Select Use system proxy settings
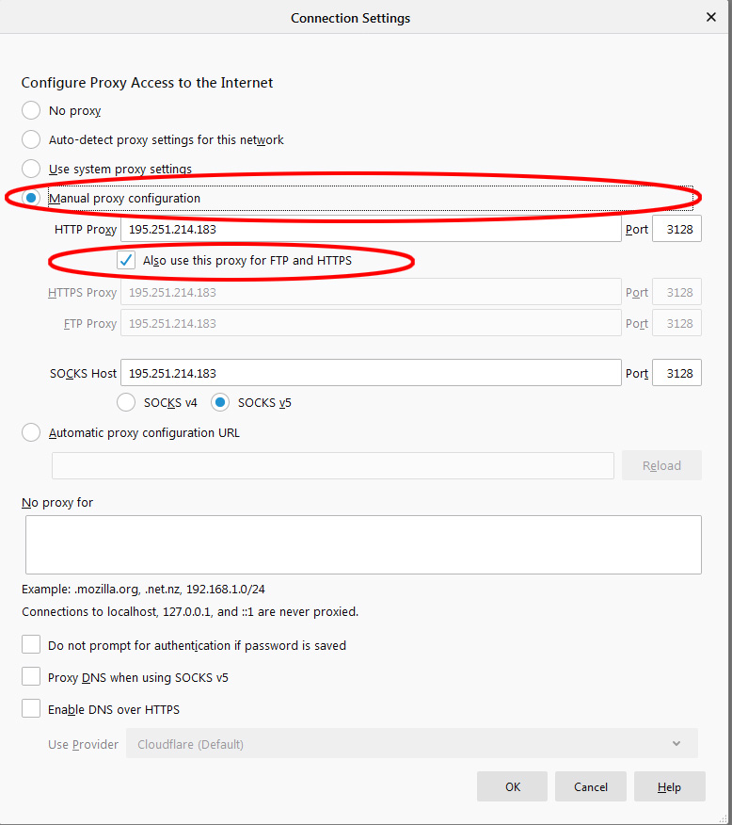Viewport: 732px width, 825px height. tap(31, 169)
